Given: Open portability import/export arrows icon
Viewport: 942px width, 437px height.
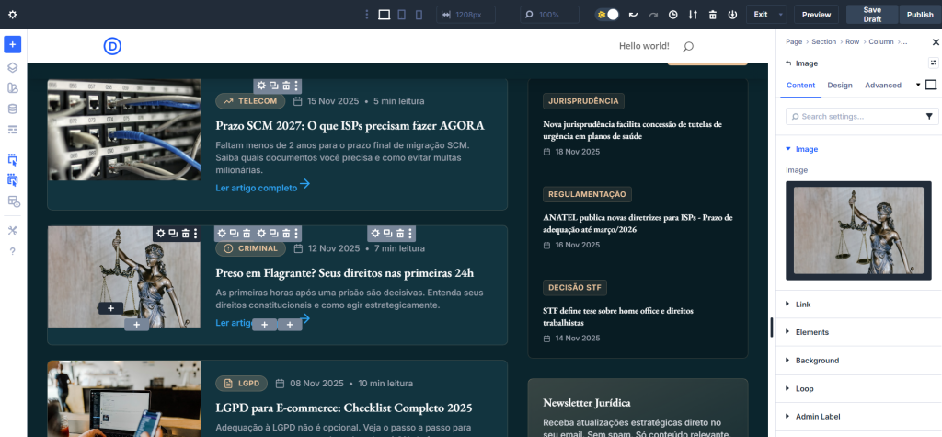Looking at the screenshot, I should (x=693, y=15).
